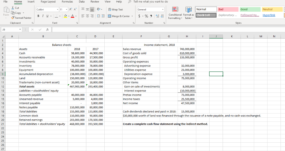Screen dimensions: 285x151
Task: Click the Cut scissors icon
Action: tap(13, 8)
